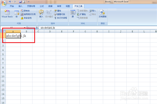The height and width of the screenshot is (104, 157).
Task: Open XML 扩展包 expansion packs
Action: pos(81,14)
